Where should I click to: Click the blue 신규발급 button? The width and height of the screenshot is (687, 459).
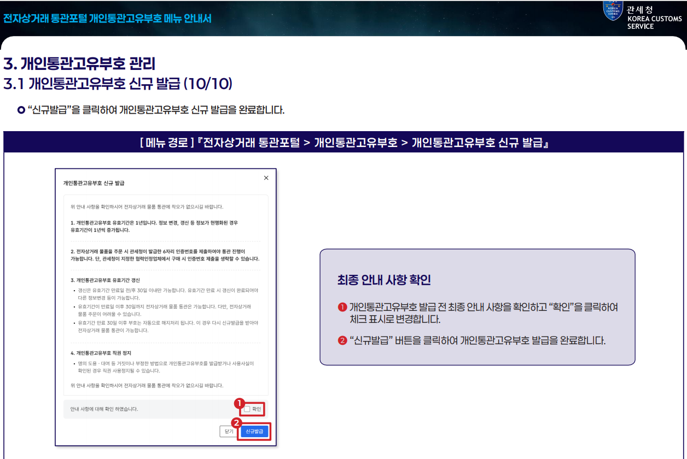(254, 431)
